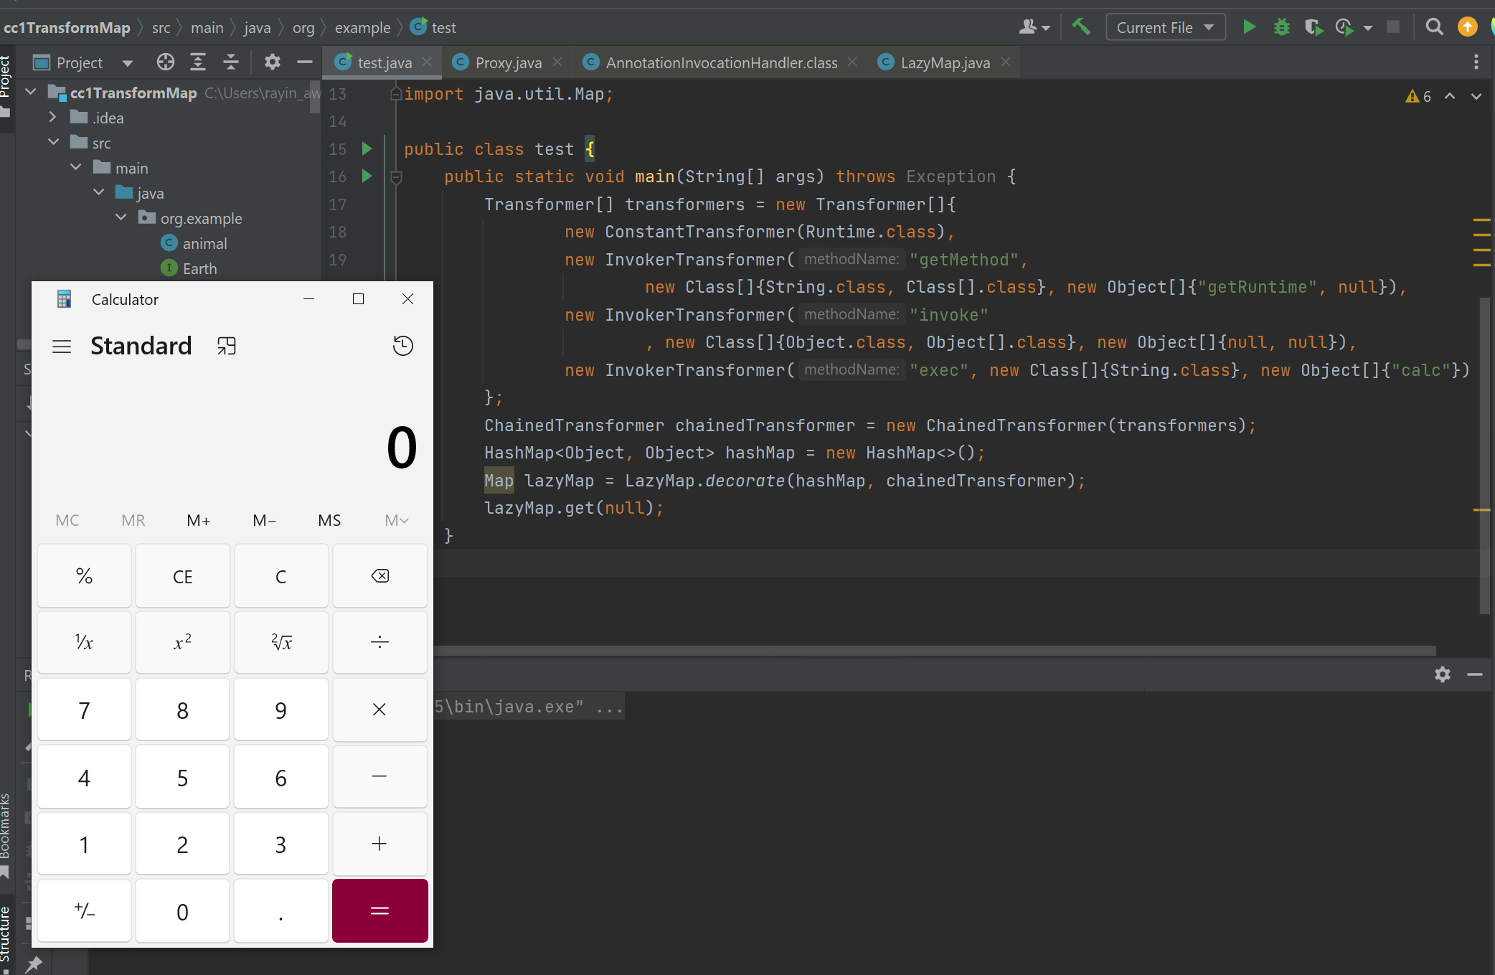Start debugging with the bug icon
Viewport: 1495px width, 975px height.
[1282, 27]
